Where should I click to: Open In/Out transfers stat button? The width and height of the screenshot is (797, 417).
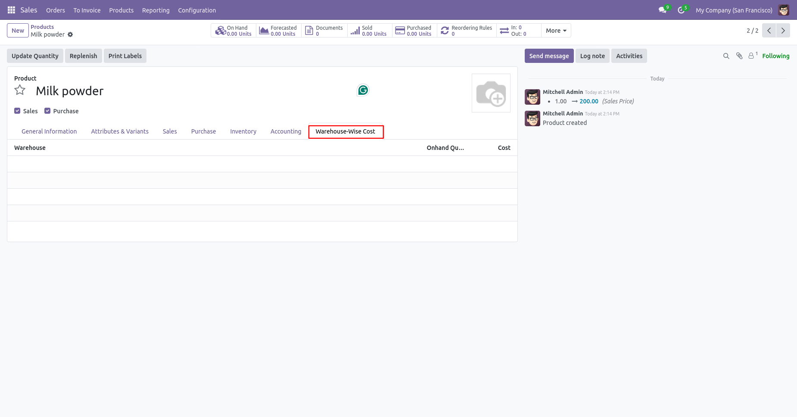(x=519, y=31)
